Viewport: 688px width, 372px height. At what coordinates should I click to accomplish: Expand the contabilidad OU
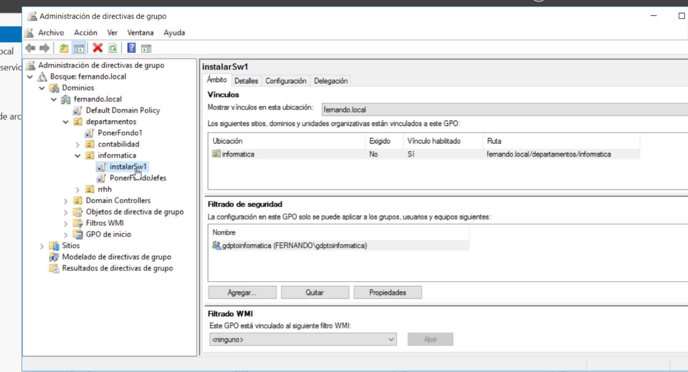click(77, 145)
